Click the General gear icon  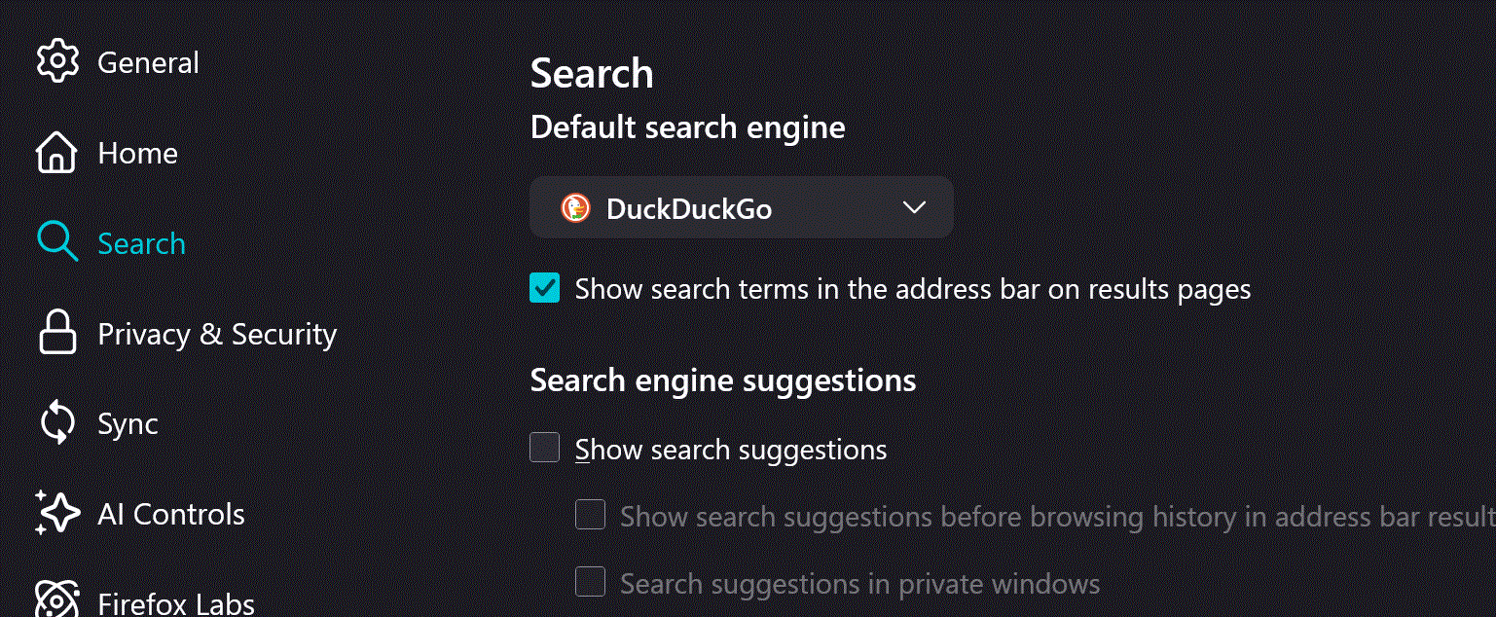(56, 62)
